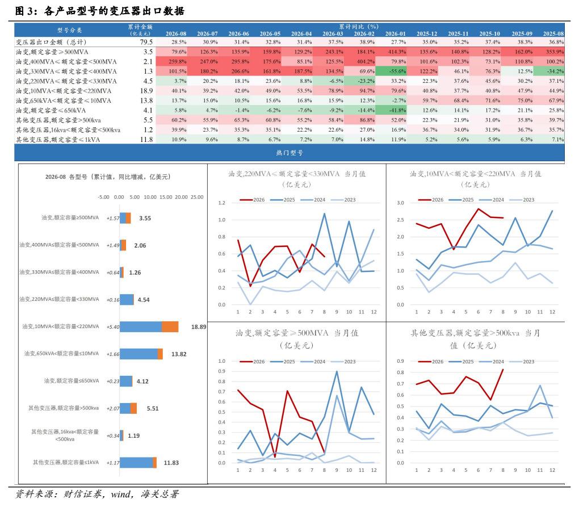This screenshot has height=507, width=579.
Task: Click '2026' legend in the 220MVA–330MVA chart
Action: 252,200
